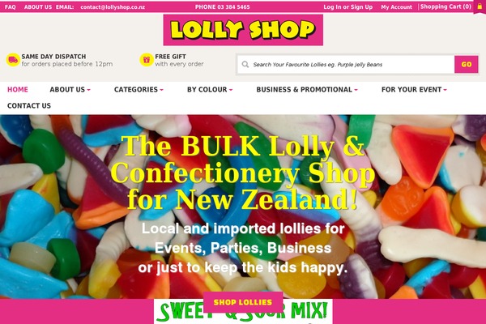View the Shopping Cart (0) link
This screenshot has height=324, width=486.
click(446, 6)
